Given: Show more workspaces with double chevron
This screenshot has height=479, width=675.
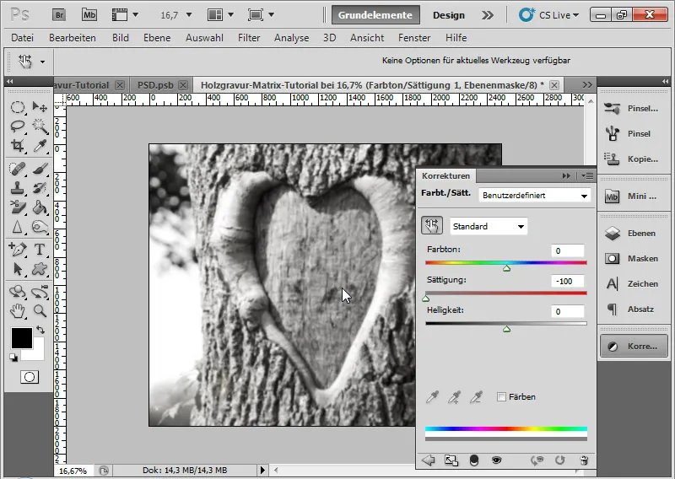Looking at the screenshot, I should point(488,15).
